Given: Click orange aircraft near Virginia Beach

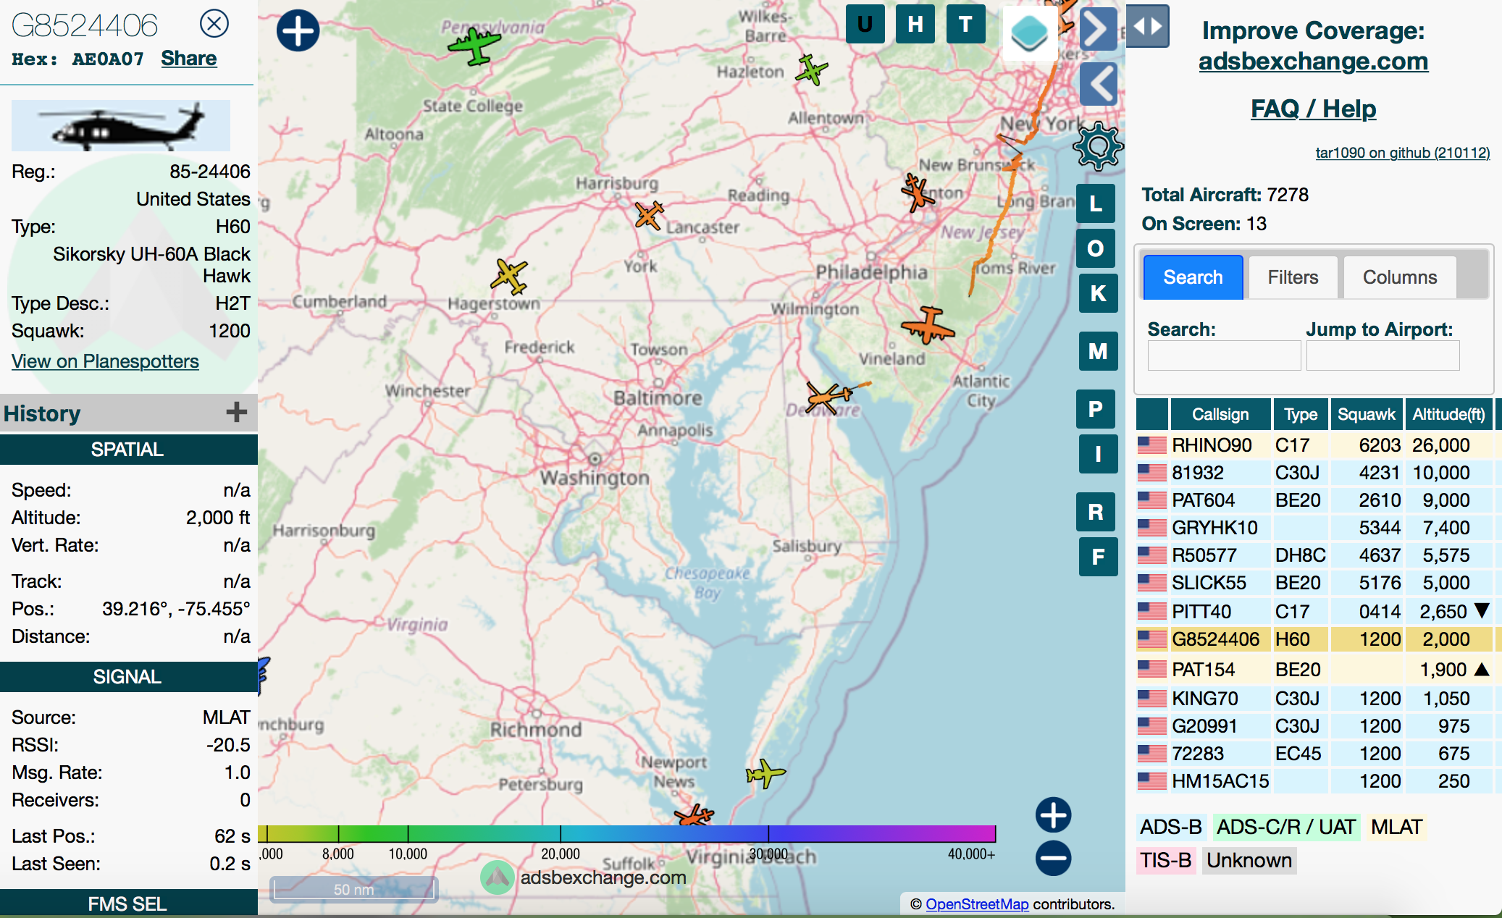Looking at the screenshot, I should (x=694, y=815).
